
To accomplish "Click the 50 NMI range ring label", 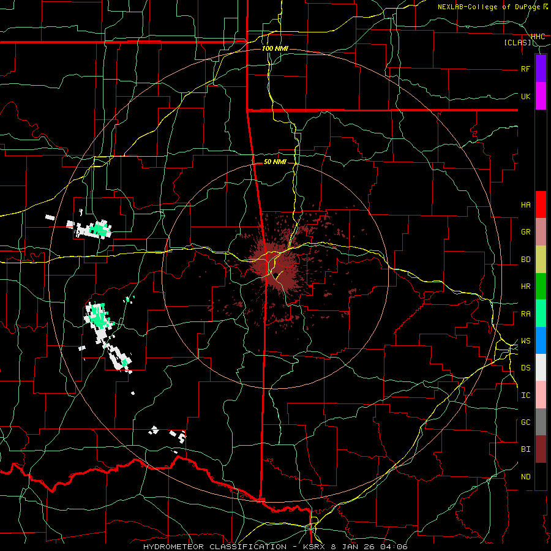I will pyautogui.click(x=275, y=162).
